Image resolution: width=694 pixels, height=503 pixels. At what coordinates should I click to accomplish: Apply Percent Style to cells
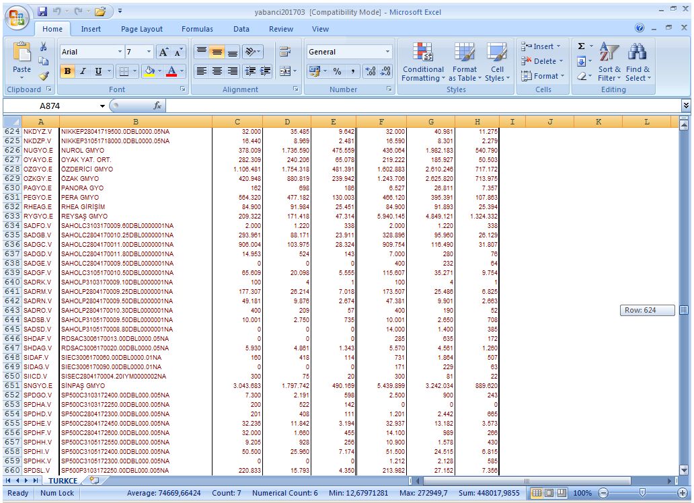tap(338, 71)
